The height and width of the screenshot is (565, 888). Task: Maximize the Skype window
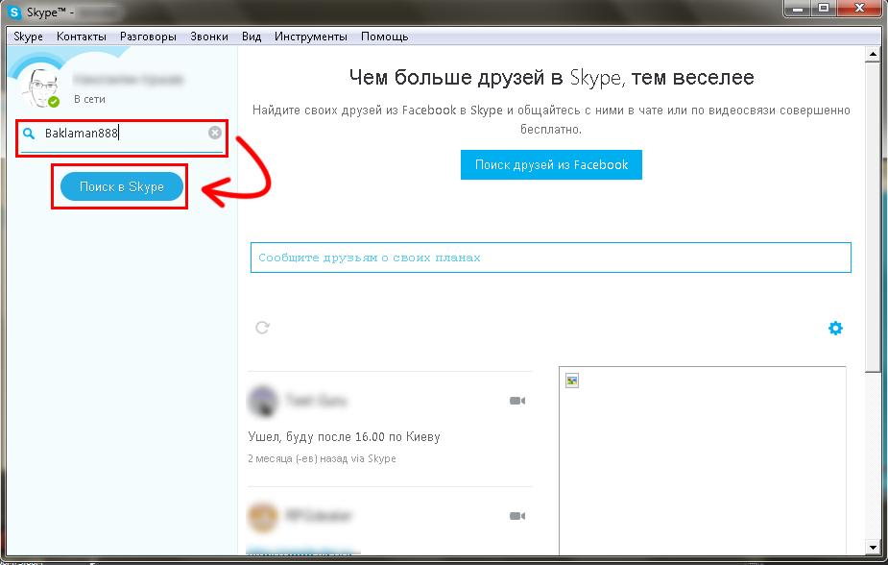pyautogui.click(x=824, y=9)
